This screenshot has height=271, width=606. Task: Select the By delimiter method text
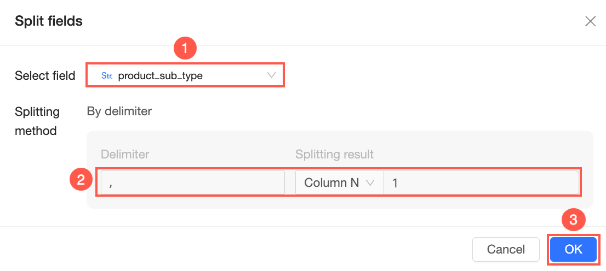click(119, 111)
